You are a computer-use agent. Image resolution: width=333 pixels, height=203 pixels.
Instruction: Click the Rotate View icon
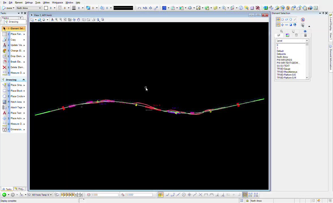coord(74,20)
